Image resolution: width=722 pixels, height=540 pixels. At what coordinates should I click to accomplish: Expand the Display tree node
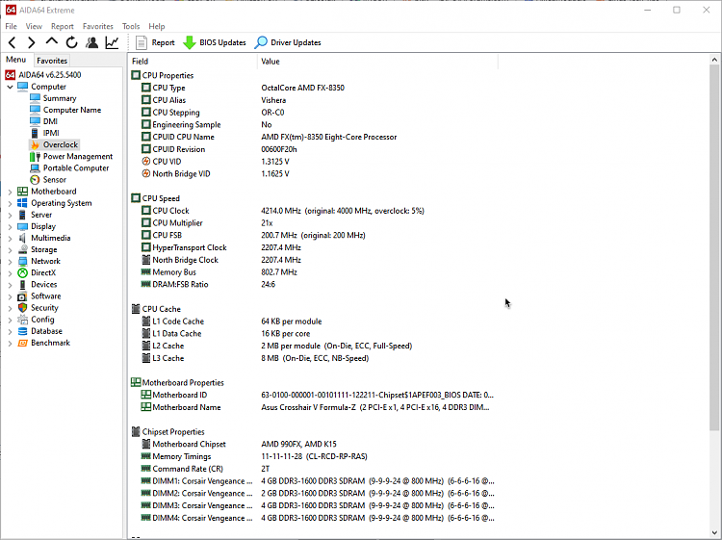click(x=10, y=226)
